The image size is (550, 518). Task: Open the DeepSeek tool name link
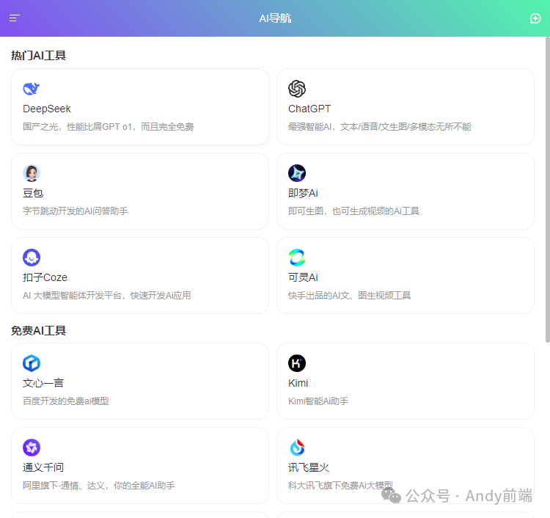click(x=47, y=109)
